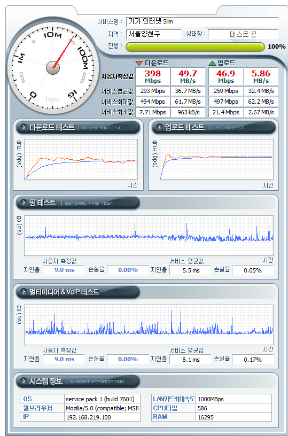Click the 398 Mbps download measurement
288x436 pixels.
(153, 76)
